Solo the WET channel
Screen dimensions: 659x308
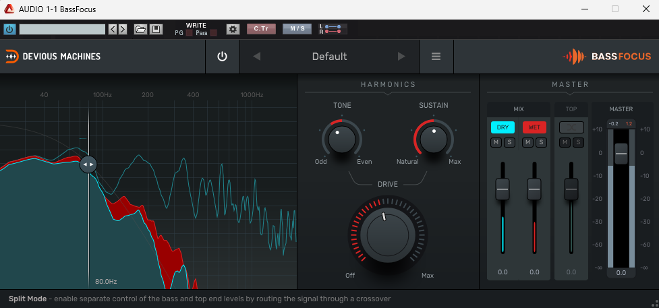[540, 142]
